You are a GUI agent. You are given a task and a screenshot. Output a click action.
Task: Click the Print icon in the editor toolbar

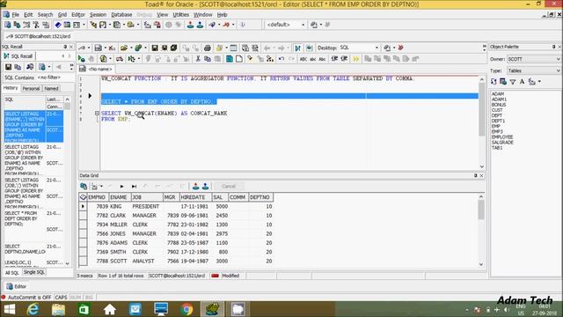tap(208, 48)
